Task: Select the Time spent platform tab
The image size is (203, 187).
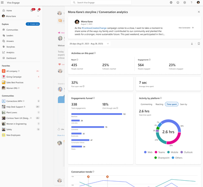Action: pyautogui.click(x=171, y=104)
